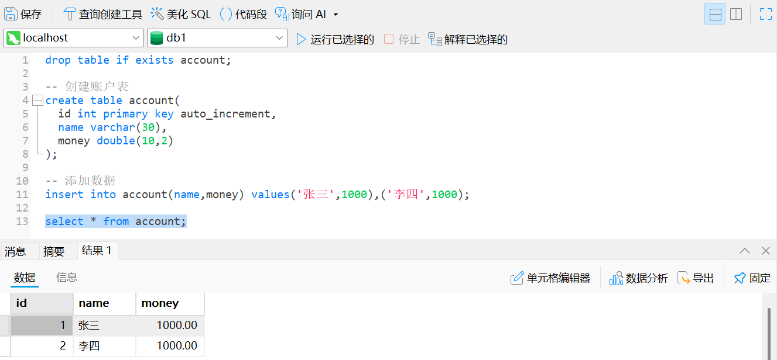777x360 pixels.
Task: Click line number 11 in gutter
Action: 22,195
